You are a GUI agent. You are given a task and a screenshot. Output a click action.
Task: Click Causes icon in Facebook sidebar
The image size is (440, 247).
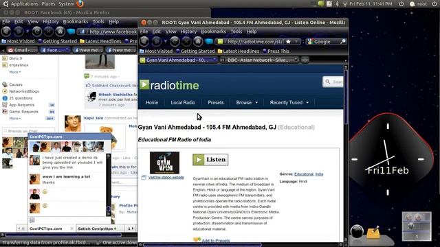[5, 84]
